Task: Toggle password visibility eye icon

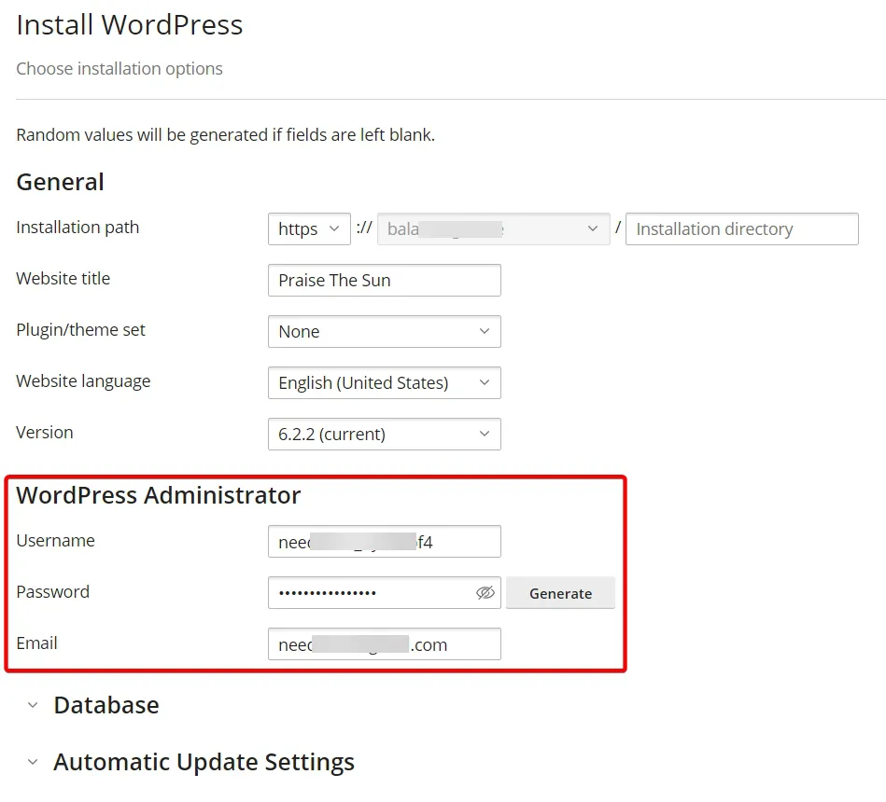Action: click(485, 592)
